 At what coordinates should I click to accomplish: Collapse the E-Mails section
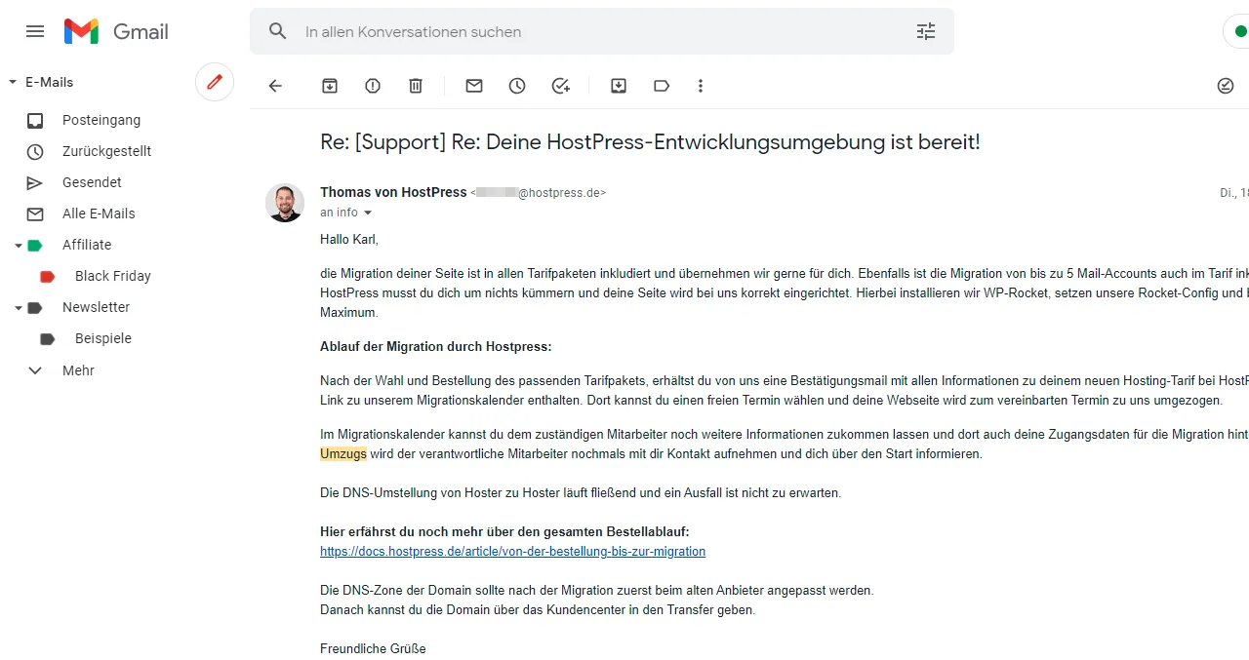(13, 83)
